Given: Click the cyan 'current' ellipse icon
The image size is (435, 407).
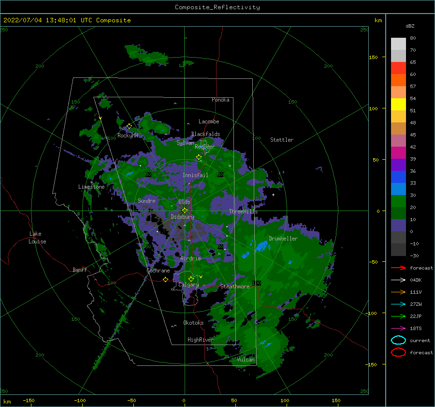Looking at the screenshot, I should coord(398,340).
